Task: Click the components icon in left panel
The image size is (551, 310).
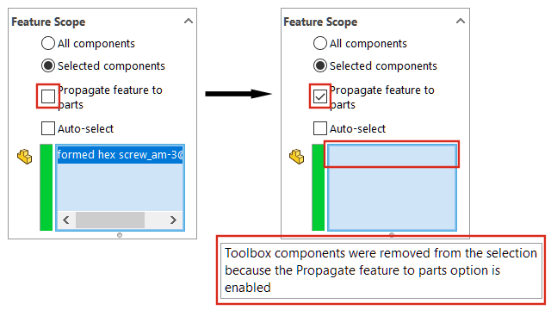Action: (x=25, y=157)
